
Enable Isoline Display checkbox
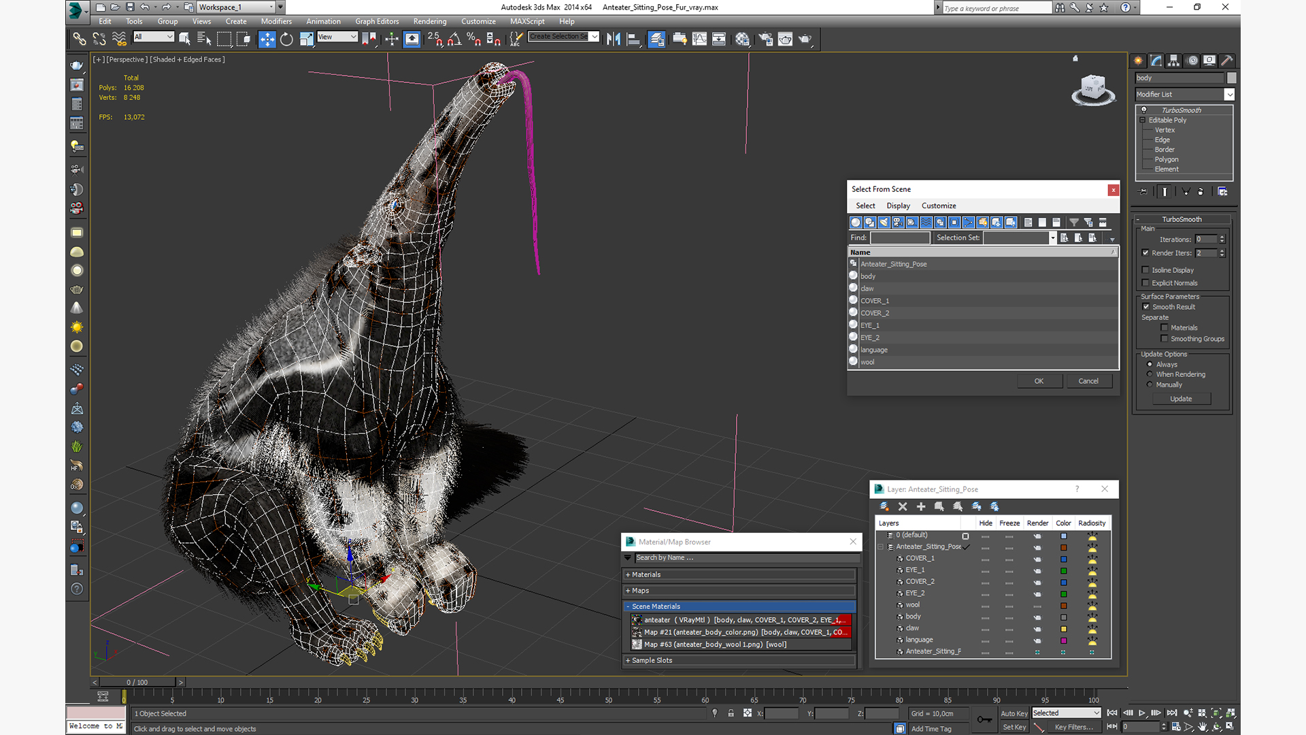coord(1145,270)
